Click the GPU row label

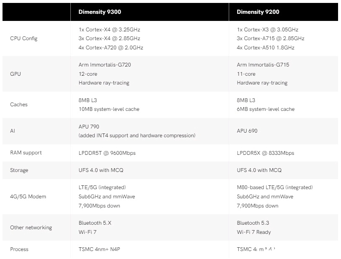(x=15, y=74)
